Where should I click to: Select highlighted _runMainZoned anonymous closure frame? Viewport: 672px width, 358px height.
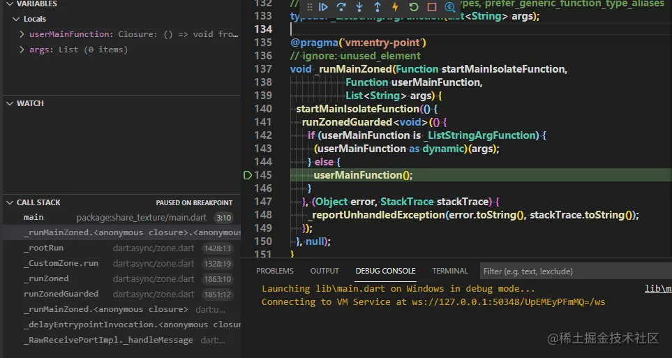[121, 233]
